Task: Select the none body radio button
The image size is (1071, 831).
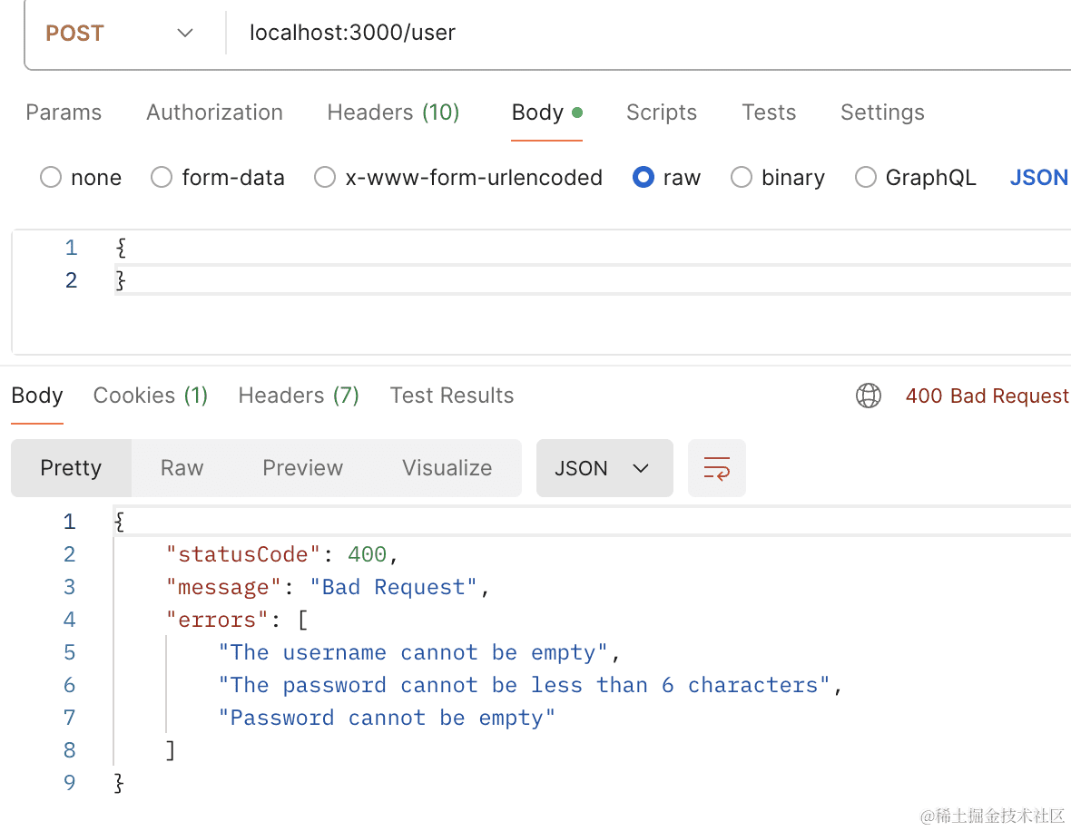Action: click(x=51, y=178)
